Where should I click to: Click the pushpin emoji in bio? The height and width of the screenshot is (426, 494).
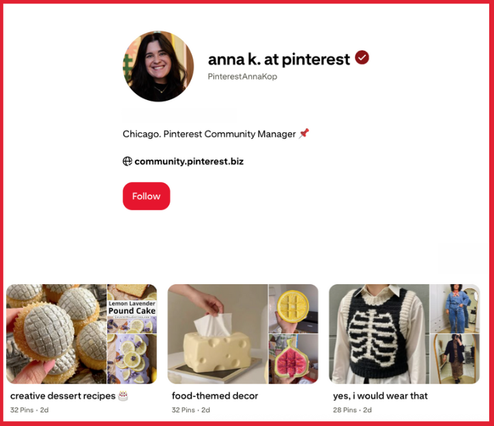[x=304, y=134]
